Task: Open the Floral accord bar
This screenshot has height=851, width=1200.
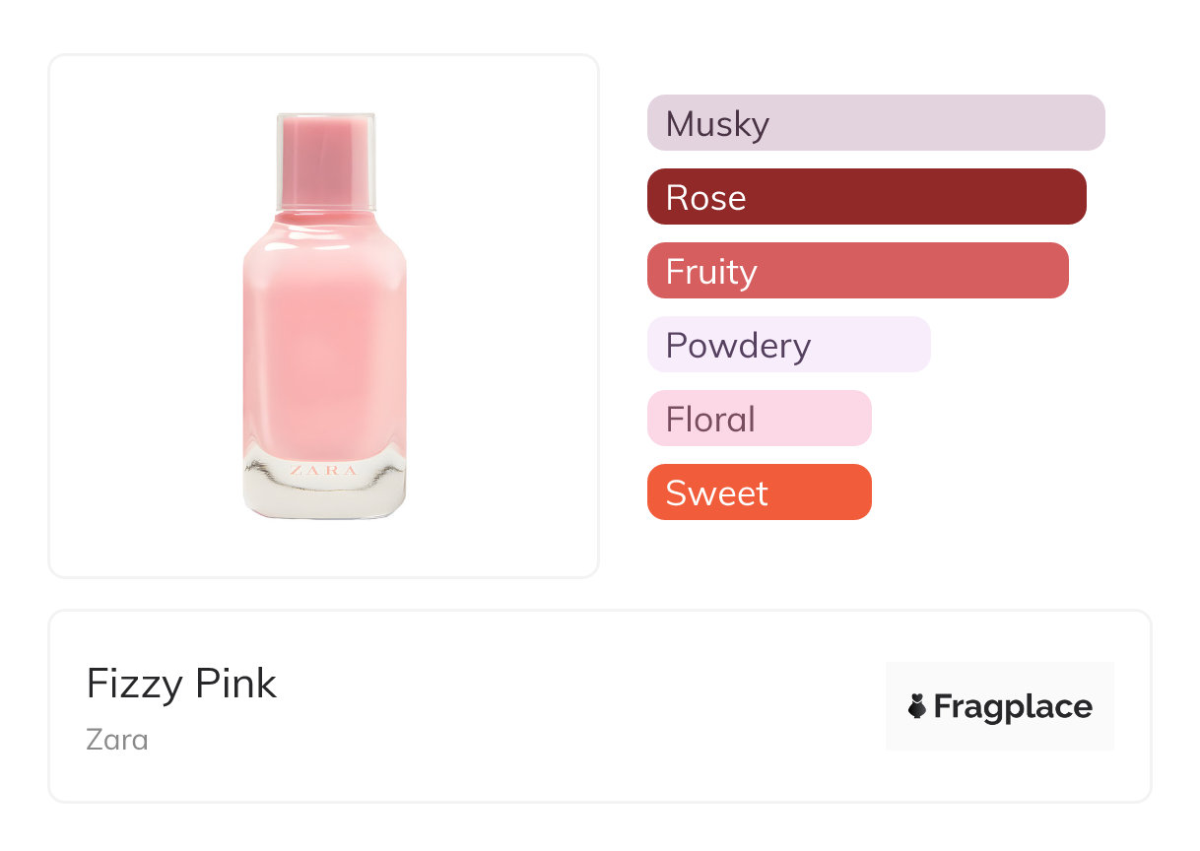Action: pyautogui.click(x=759, y=419)
